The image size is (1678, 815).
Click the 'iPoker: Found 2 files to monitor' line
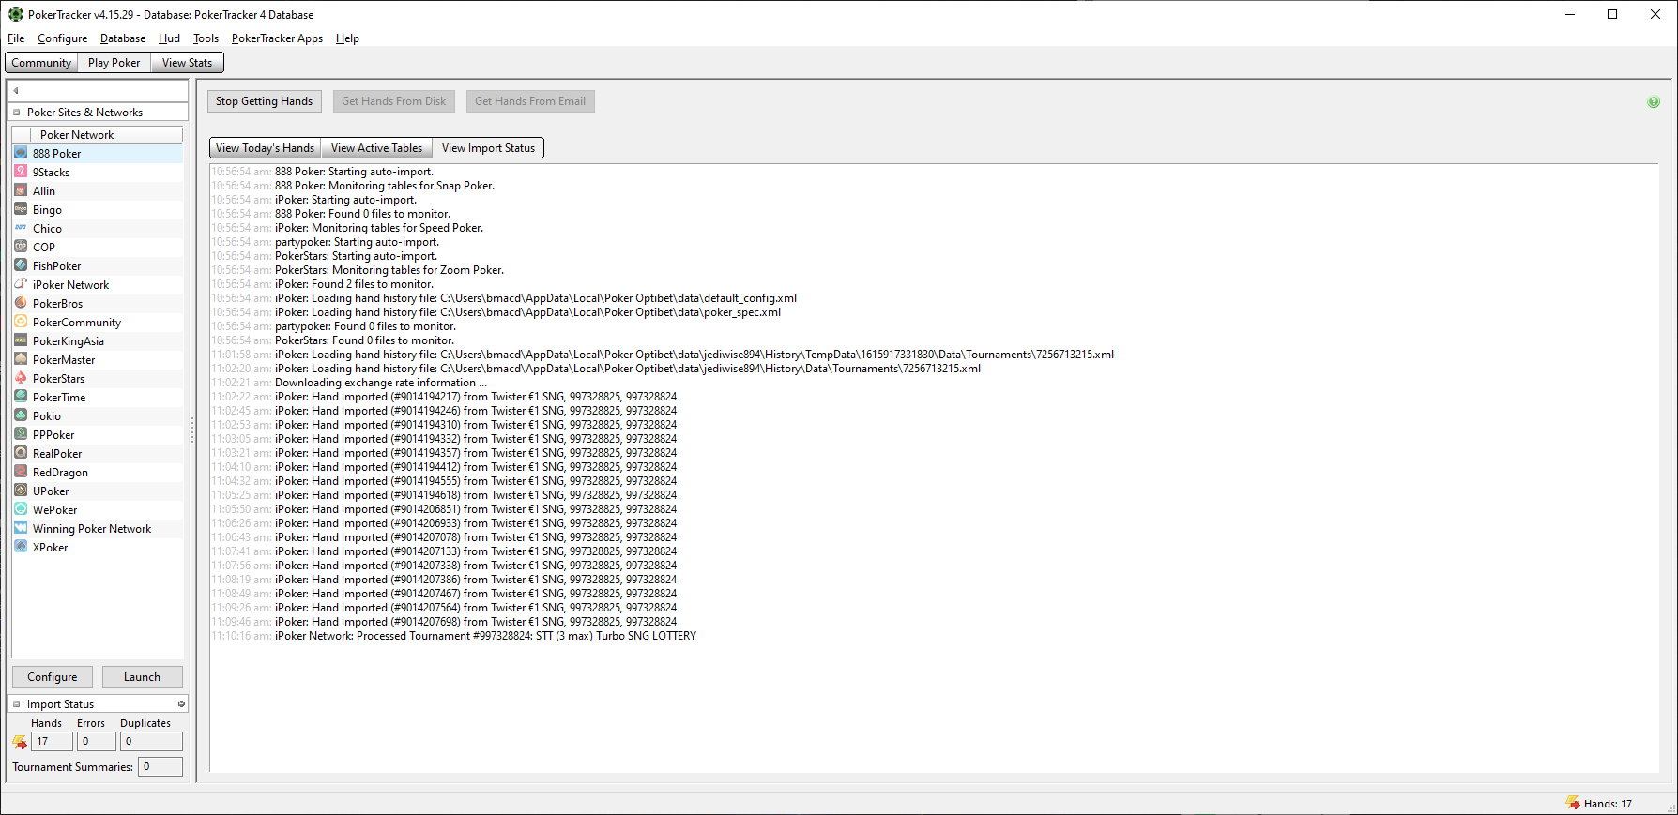click(323, 284)
